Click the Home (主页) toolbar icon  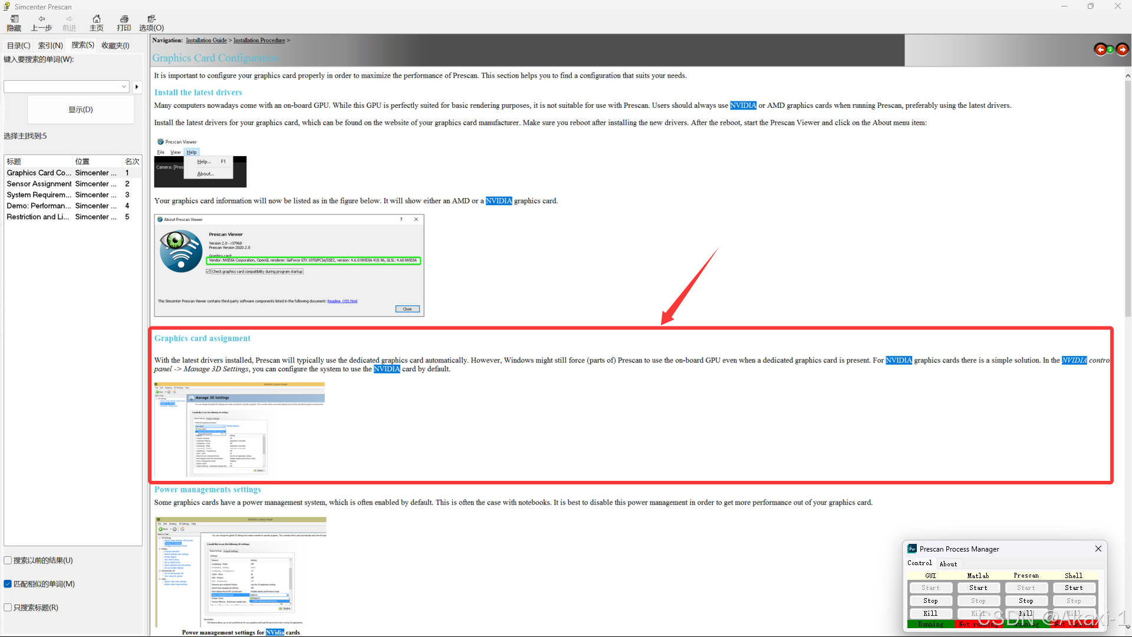pos(96,23)
